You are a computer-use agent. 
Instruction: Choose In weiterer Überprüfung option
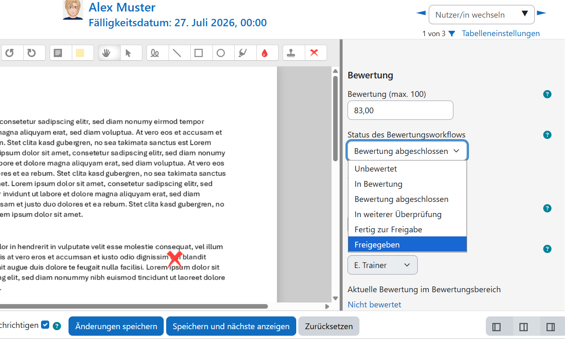point(407,214)
